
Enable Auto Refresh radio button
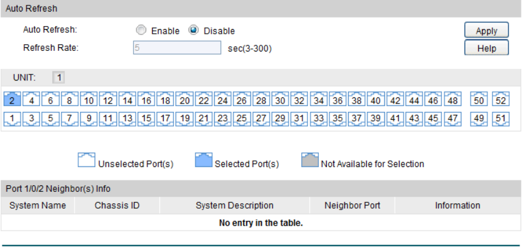pos(141,30)
